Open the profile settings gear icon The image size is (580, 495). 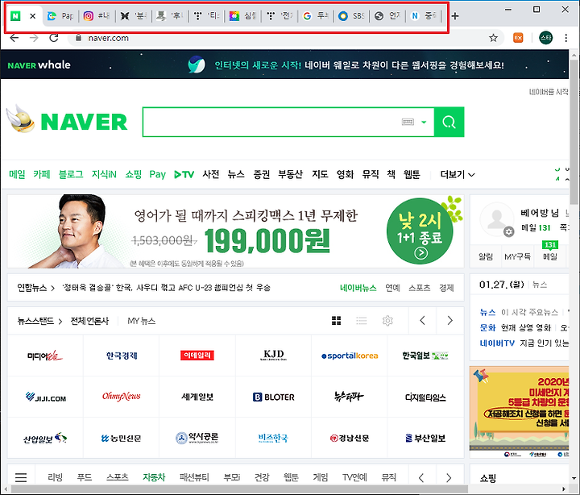pos(509,232)
